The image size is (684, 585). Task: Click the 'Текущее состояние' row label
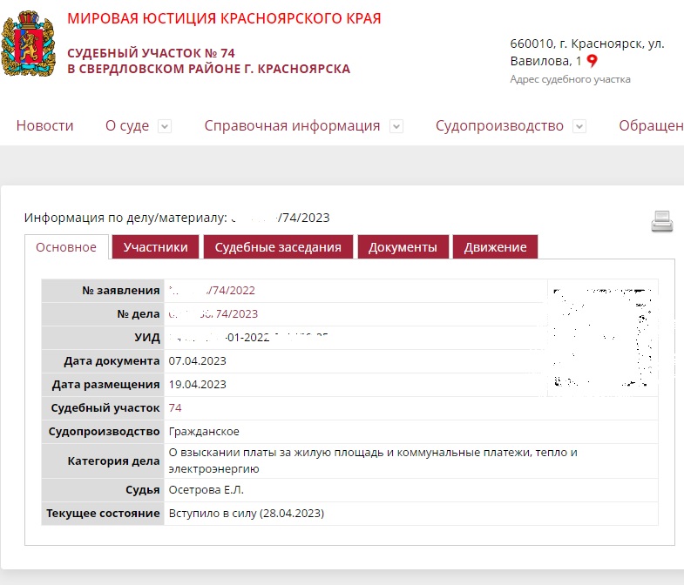point(103,514)
